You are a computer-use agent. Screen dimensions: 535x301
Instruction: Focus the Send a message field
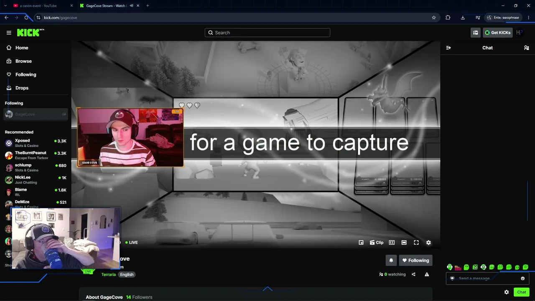tap(487, 278)
